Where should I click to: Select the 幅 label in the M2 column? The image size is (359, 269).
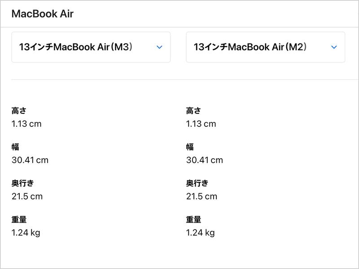[190, 147]
